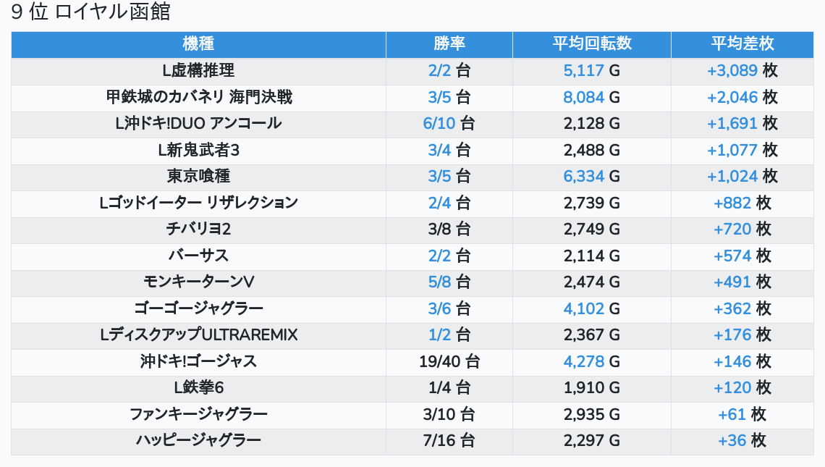Select the 平均差枚 column header
The width and height of the screenshot is (825, 467).
point(742,43)
